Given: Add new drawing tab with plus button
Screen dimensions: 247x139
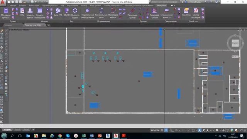Looking at the screenshot, I should (x=49, y=25).
